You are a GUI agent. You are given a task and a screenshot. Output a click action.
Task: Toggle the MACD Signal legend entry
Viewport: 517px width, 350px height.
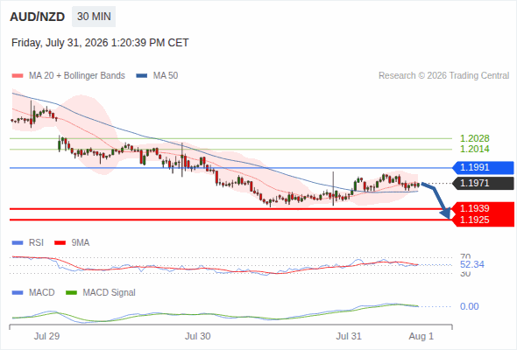[101, 293]
